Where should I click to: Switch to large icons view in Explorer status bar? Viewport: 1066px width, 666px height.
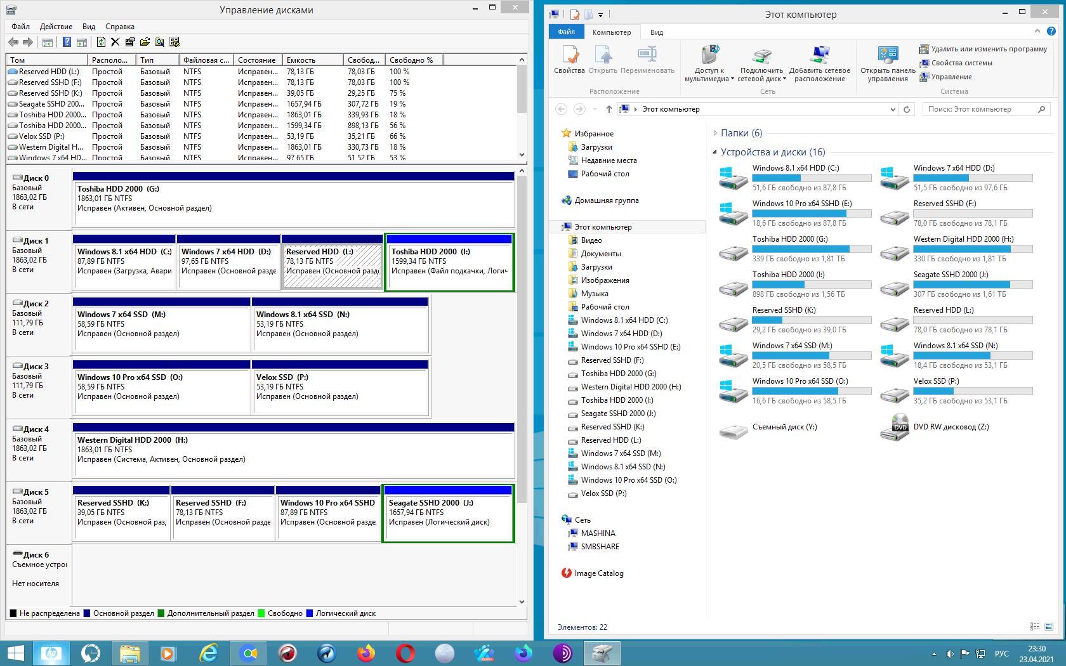click(1049, 627)
